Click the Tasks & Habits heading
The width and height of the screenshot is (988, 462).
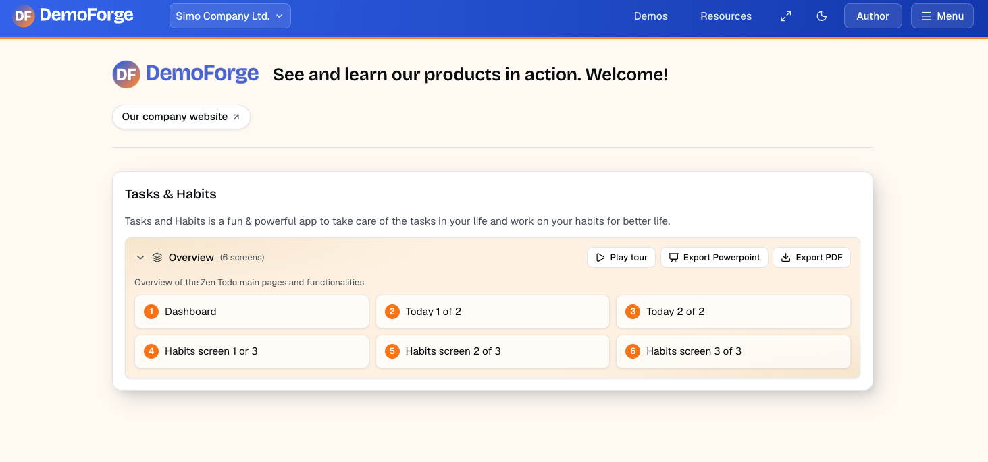(171, 194)
